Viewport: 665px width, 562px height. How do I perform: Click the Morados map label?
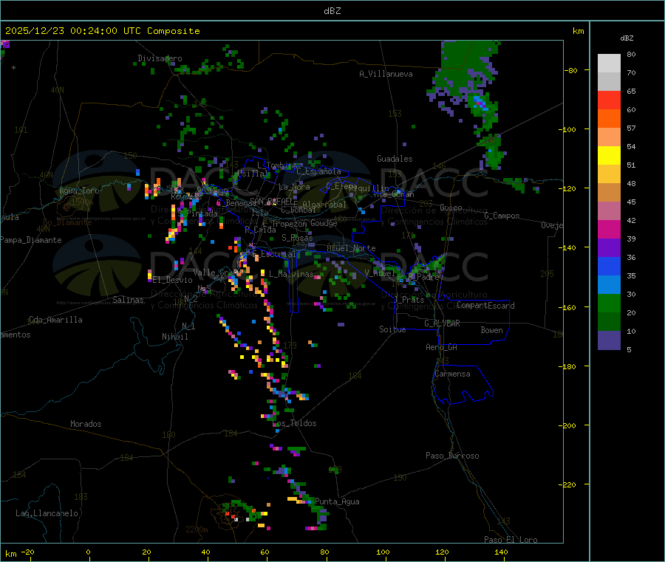coord(86,424)
